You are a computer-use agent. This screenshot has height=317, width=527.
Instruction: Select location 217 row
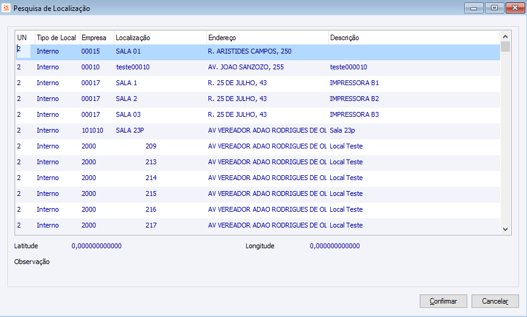[x=258, y=225]
